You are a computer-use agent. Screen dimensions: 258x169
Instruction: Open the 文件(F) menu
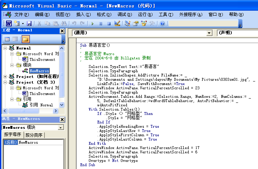pos(22,15)
